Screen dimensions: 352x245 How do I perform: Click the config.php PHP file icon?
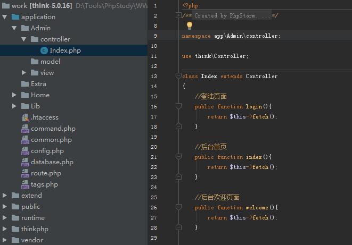pos(26,151)
